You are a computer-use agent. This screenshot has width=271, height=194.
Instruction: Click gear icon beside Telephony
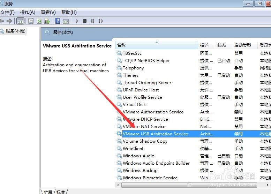[x=119, y=68]
